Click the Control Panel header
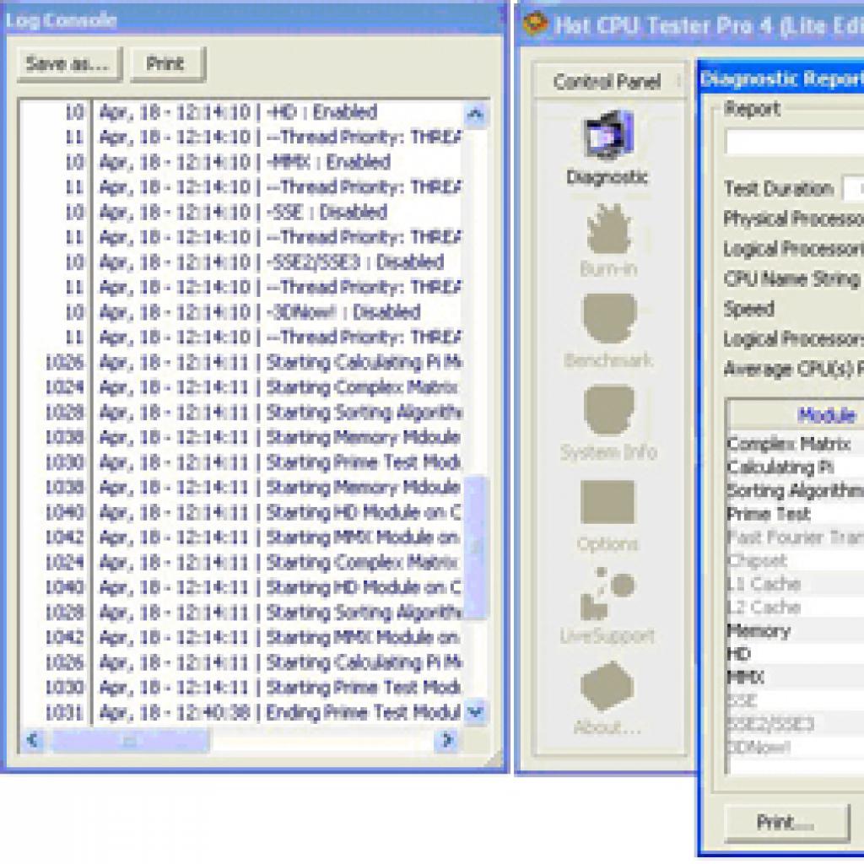 (608, 82)
